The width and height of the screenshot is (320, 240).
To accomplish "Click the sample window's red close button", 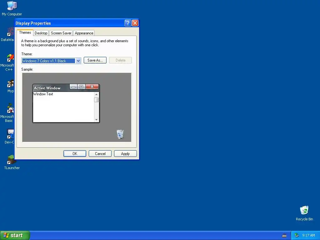I will click(x=92, y=87).
